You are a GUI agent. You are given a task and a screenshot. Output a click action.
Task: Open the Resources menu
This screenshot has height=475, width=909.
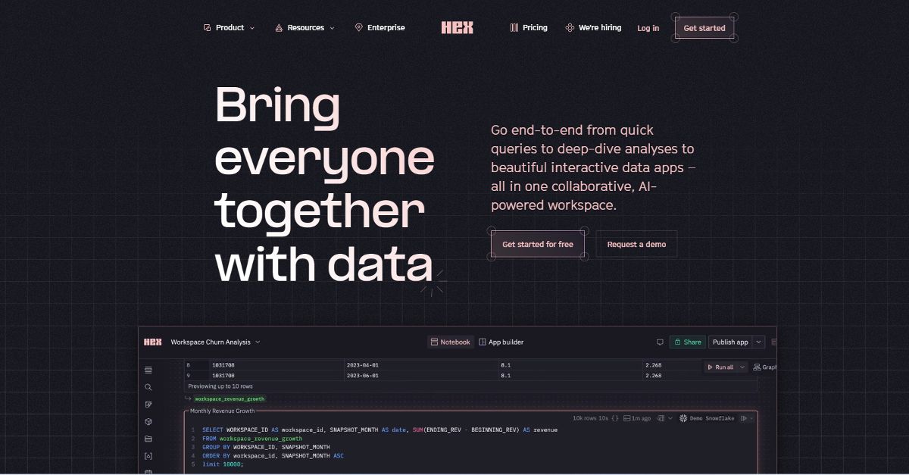305,27
